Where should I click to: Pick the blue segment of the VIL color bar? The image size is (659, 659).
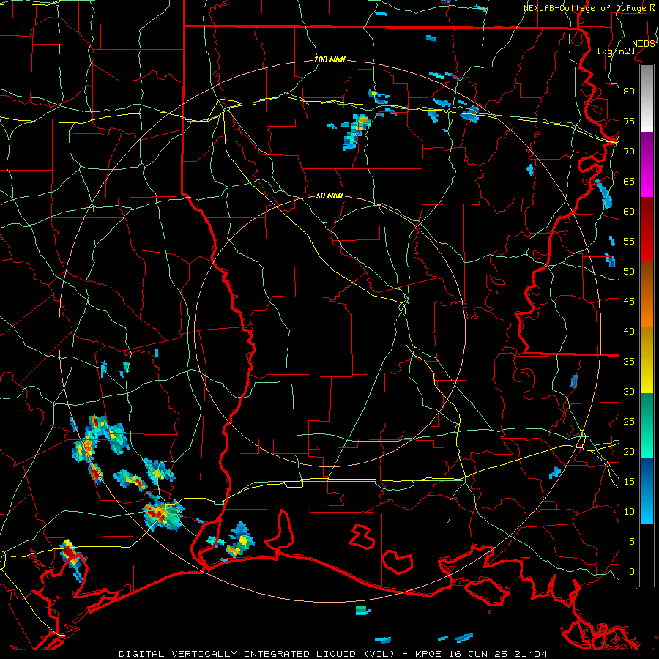point(647,491)
